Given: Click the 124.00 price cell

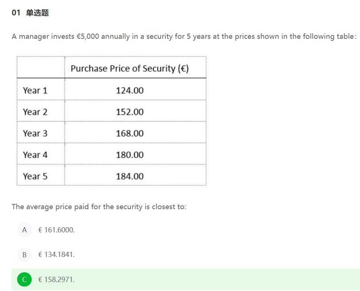Looking at the screenshot, I should [x=130, y=90].
